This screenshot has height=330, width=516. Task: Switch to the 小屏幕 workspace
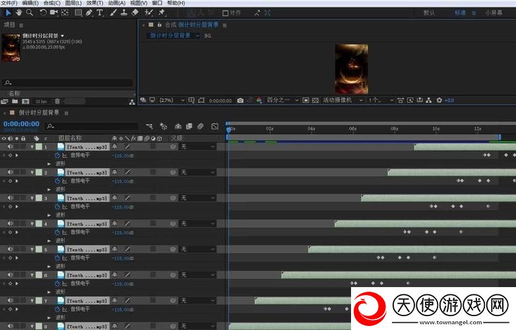(494, 13)
